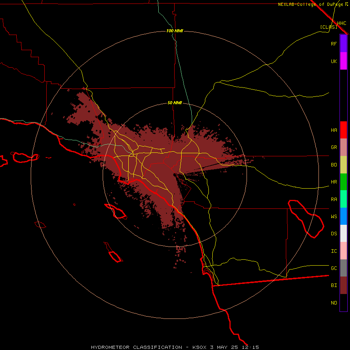
Task: Click the [CLAS] units label
Action: [x=329, y=27]
